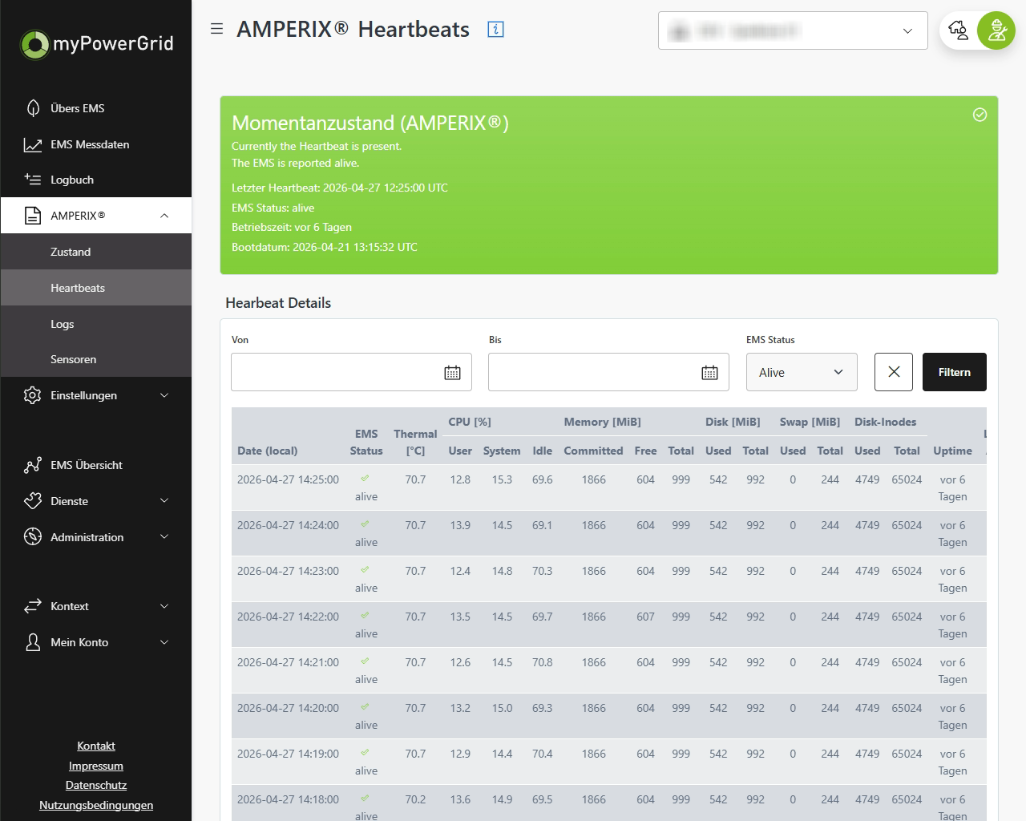The image size is (1026, 821).
Task: Click alive check icon in 14:23:00 row
Action: [365, 569]
